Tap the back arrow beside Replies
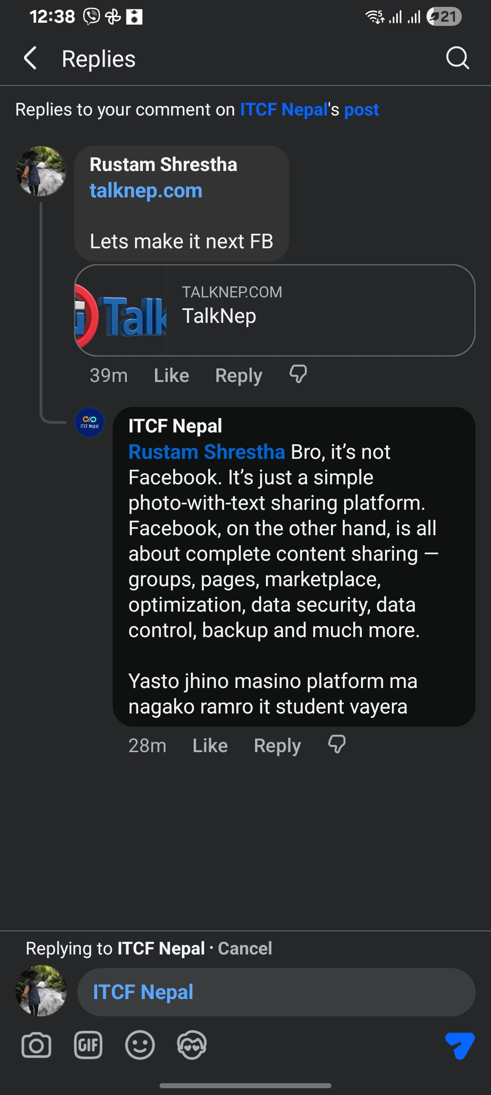The height and width of the screenshot is (1095, 491). (30, 58)
